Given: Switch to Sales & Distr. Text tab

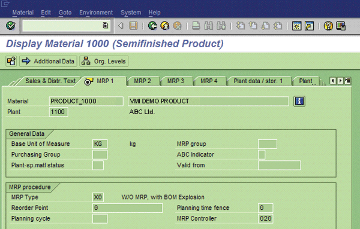Looking at the screenshot, I should tap(50, 81).
